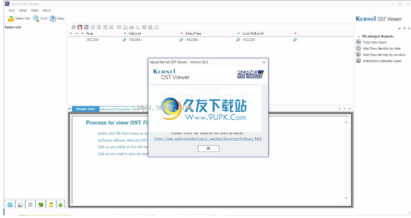Click the checkmark calendar icon
411x218 pixels.
[x=86, y=27]
